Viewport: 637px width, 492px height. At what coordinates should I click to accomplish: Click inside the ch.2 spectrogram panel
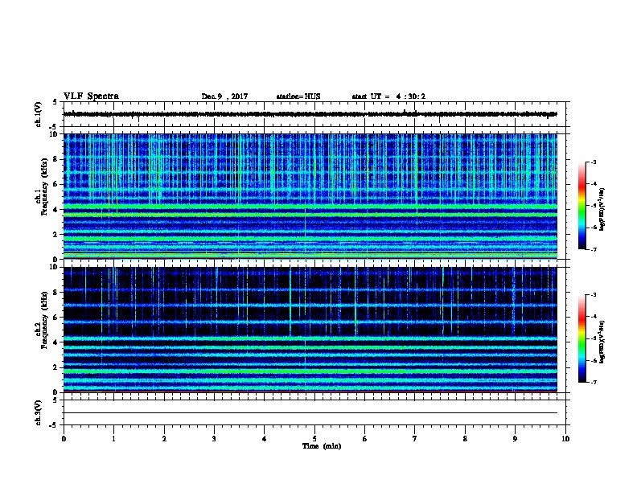pos(310,330)
